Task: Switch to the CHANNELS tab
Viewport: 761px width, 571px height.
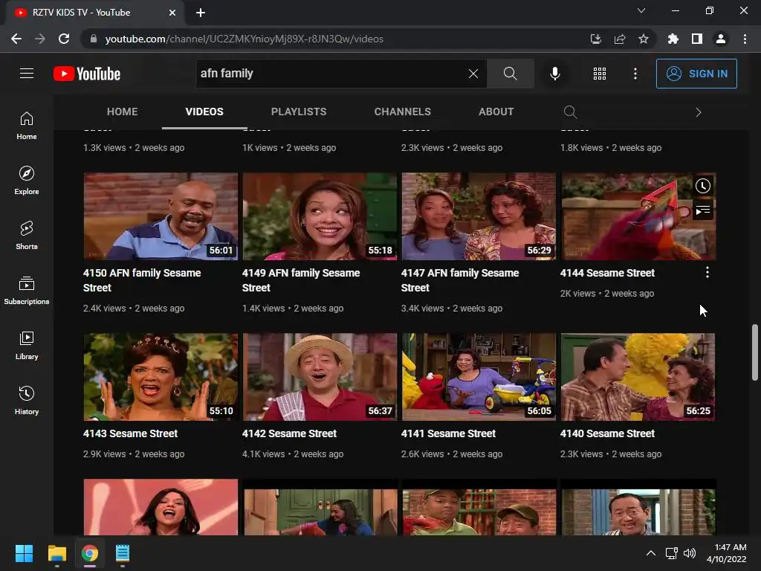Action: click(x=402, y=112)
